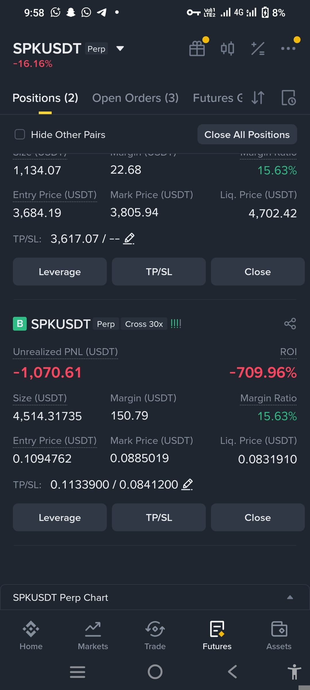Tap Android back navigation button
The width and height of the screenshot is (310, 690).
tap(232, 672)
